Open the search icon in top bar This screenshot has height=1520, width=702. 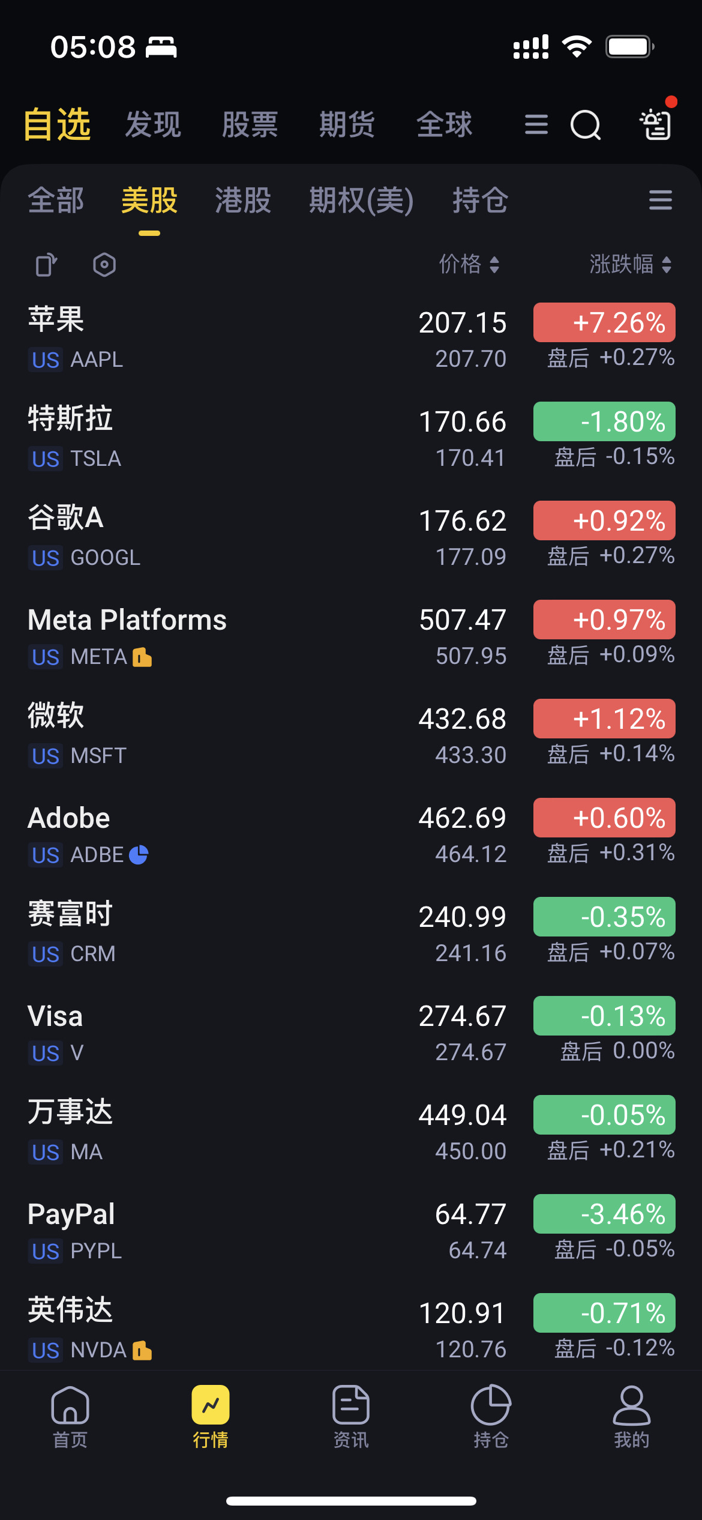(585, 125)
